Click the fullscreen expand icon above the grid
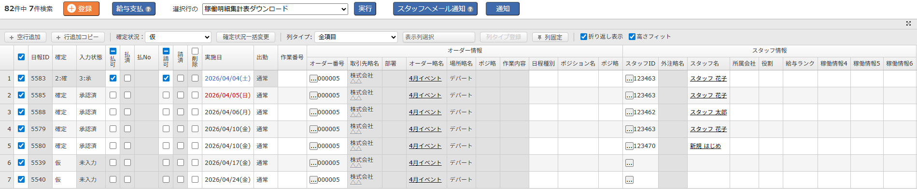Image resolution: width=917 pixels, height=189 pixels. coord(908,23)
